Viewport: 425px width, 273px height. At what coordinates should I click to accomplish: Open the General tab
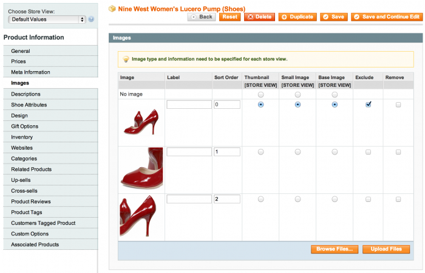point(50,51)
